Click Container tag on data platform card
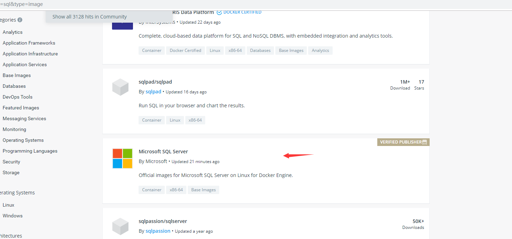Viewport: 512px width, 239px height. pyautogui.click(x=152, y=51)
